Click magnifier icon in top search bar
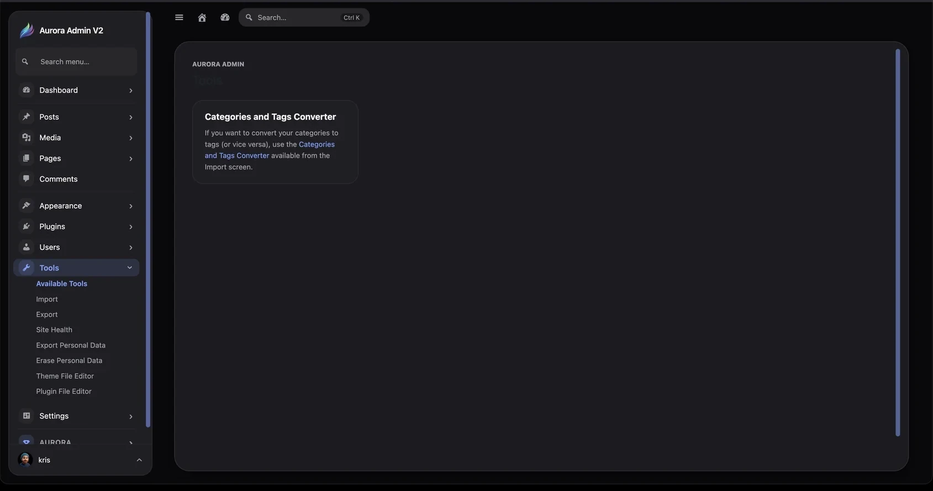 click(249, 18)
